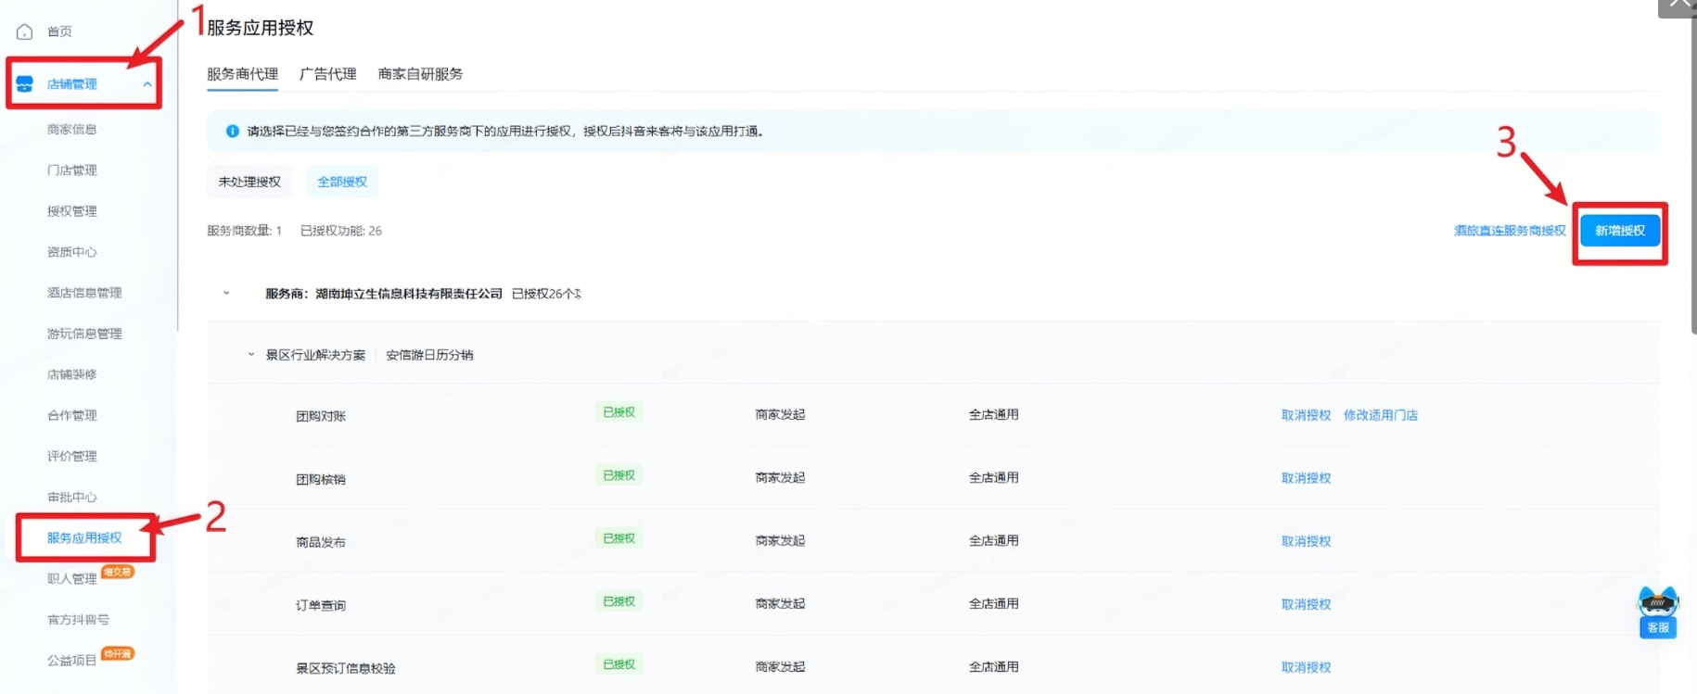Click 取消授权 for 订单查询
Image resolution: width=1697 pixels, height=694 pixels.
point(1306,604)
